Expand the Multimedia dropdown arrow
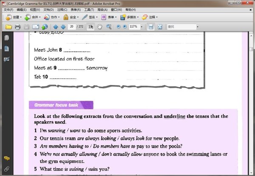Screen dimensions: 255x176 [138, 17]
